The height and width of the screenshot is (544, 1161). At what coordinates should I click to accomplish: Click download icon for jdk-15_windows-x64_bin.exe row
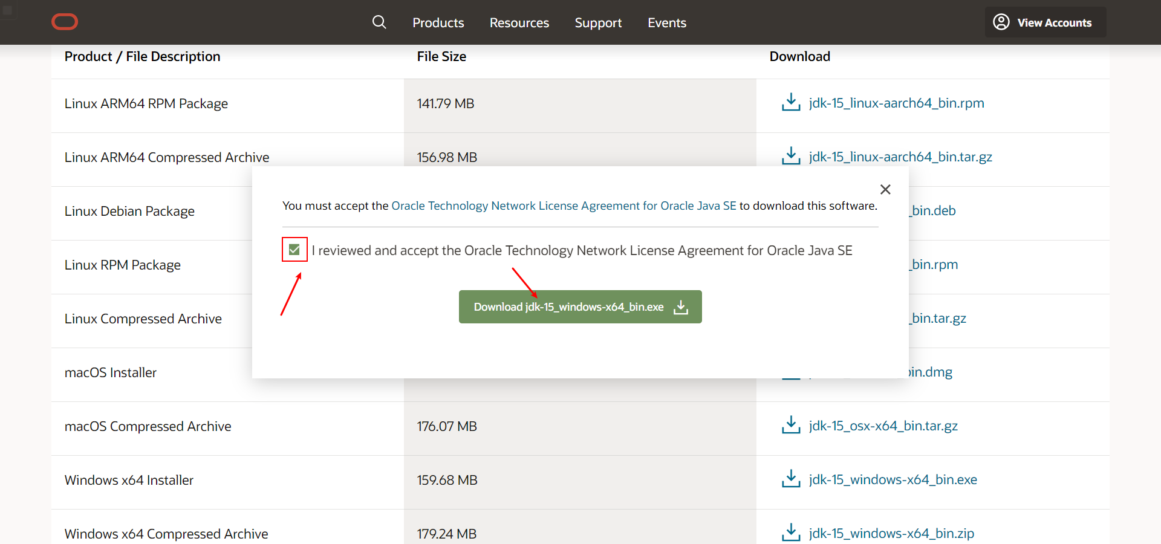(791, 479)
